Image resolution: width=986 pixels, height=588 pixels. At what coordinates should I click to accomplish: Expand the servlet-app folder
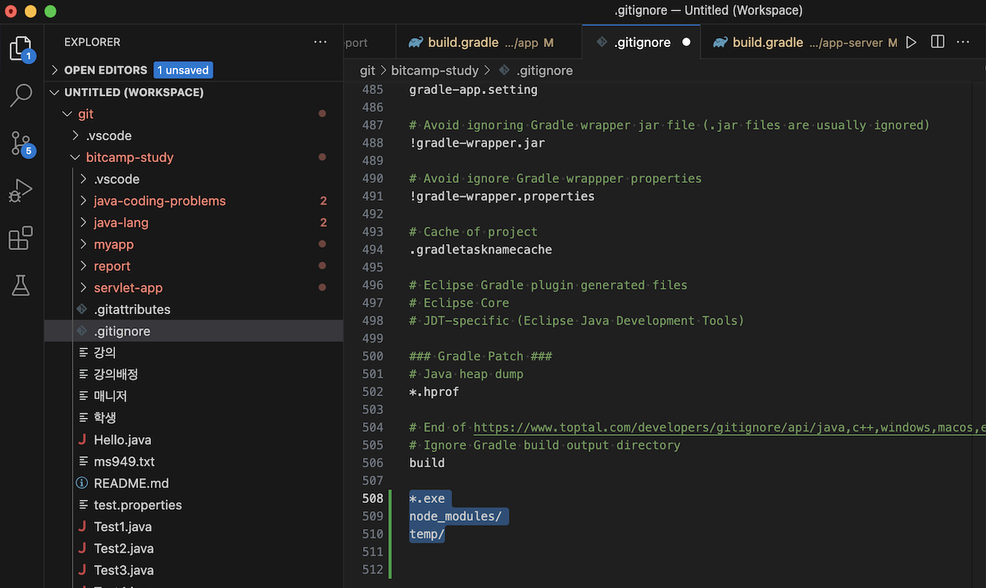[84, 287]
